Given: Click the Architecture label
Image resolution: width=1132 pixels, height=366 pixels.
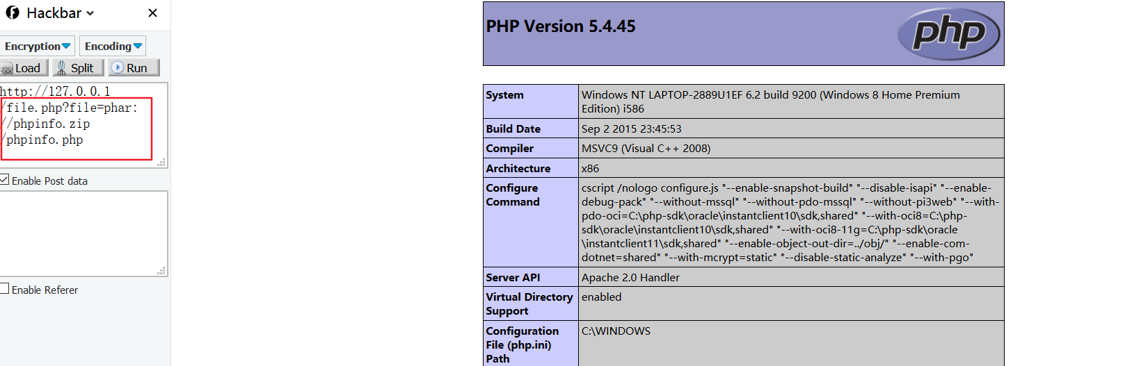Looking at the screenshot, I should [518, 169].
